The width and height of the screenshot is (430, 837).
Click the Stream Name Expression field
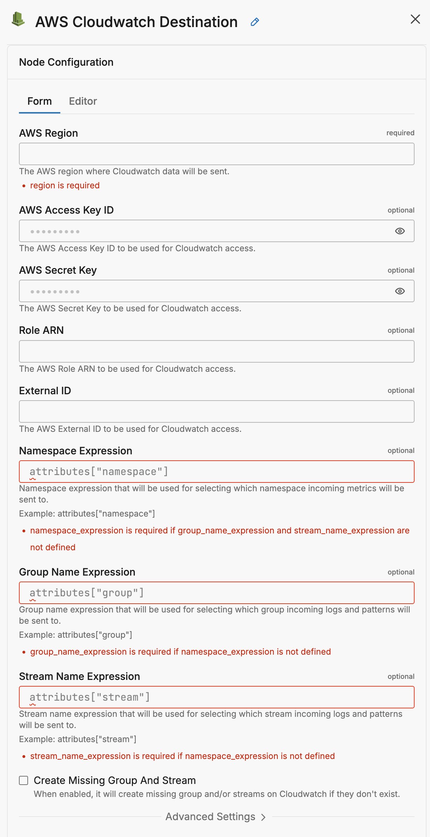pos(216,697)
